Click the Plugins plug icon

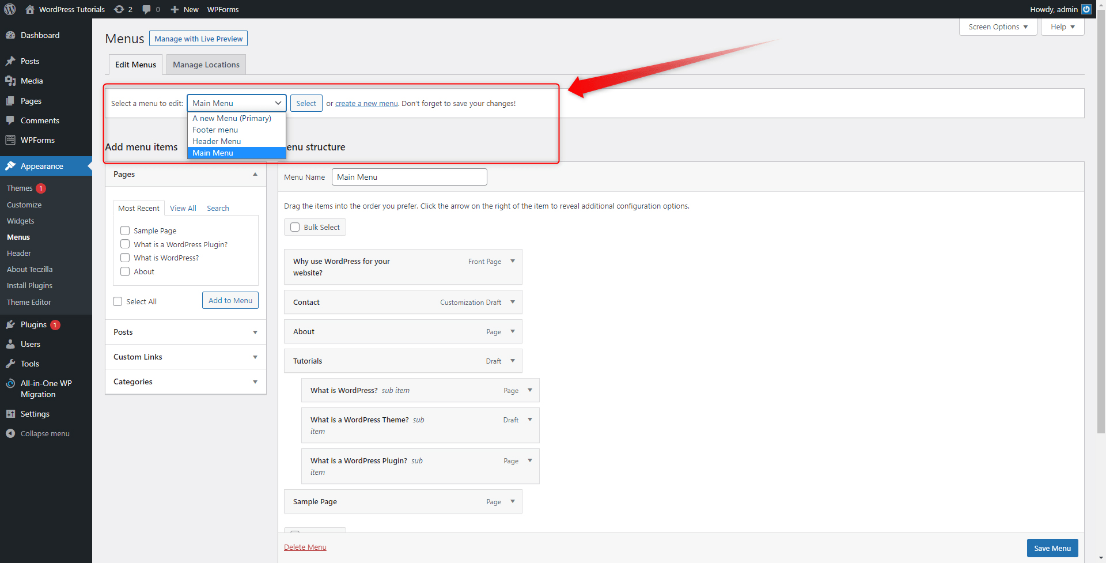coord(10,324)
